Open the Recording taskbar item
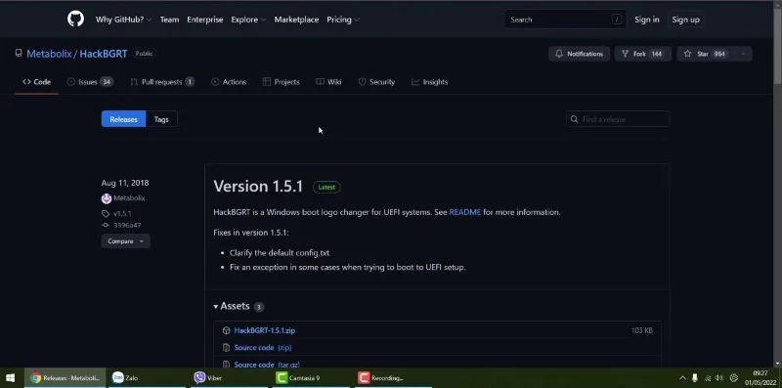The image size is (782, 388). (394, 378)
